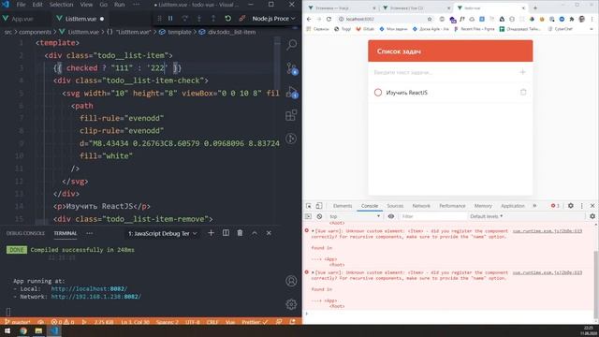Viewport: 599px width, 337px height.
Task: Click the debug Step Into button
Action: [199, 19]
